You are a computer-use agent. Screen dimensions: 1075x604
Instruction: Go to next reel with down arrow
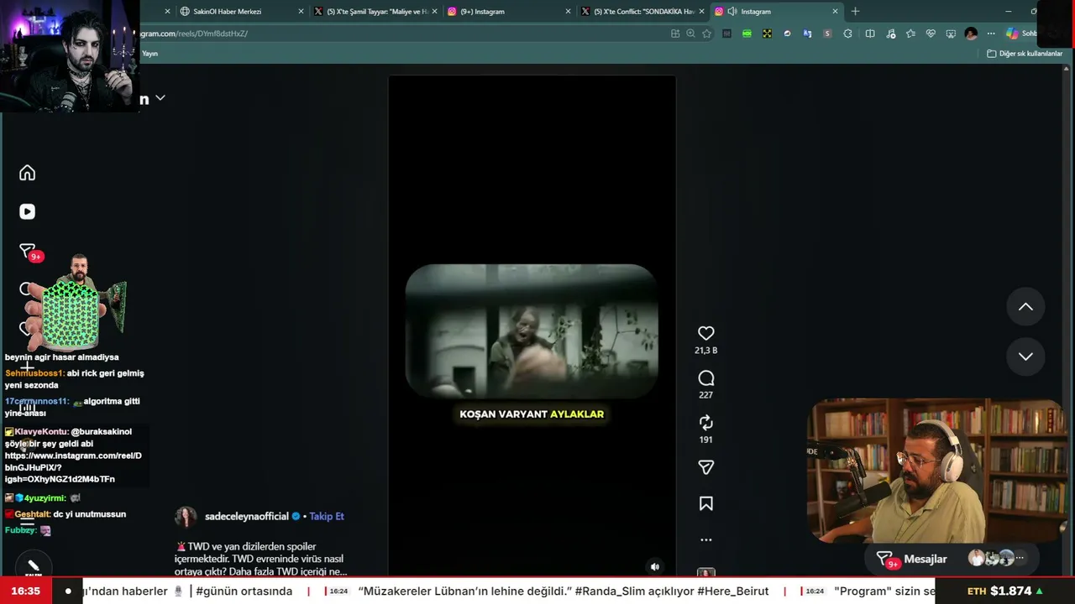pos(1025,357)
